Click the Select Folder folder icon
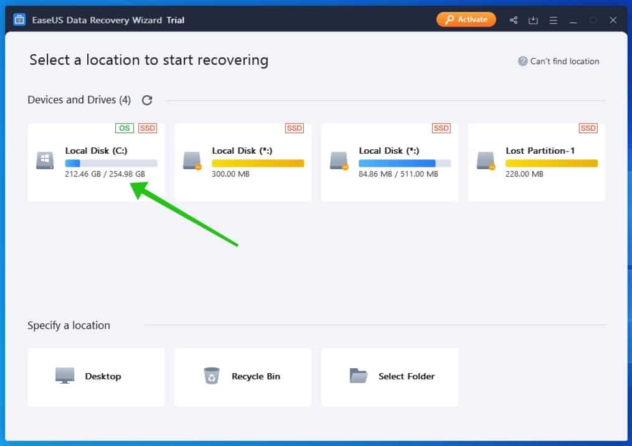 click(358, 376)
